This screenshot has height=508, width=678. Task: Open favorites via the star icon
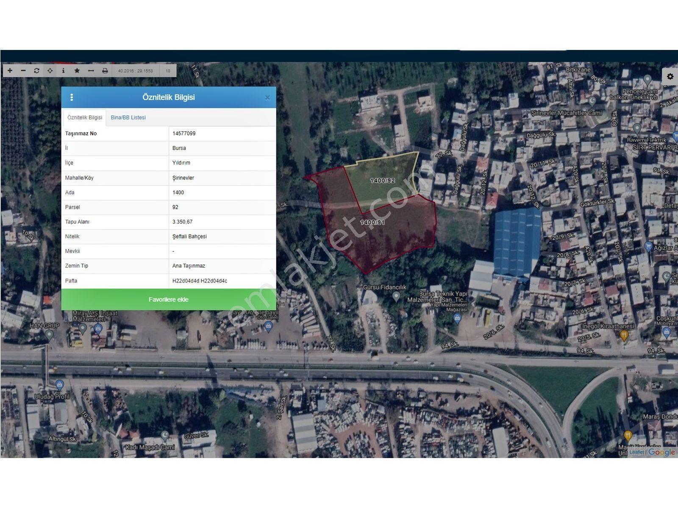pyautogui.click(x=77, y=71)
